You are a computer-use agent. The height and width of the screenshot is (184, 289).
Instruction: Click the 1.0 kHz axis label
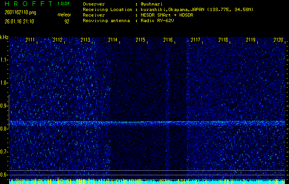(x=4, y=83)
